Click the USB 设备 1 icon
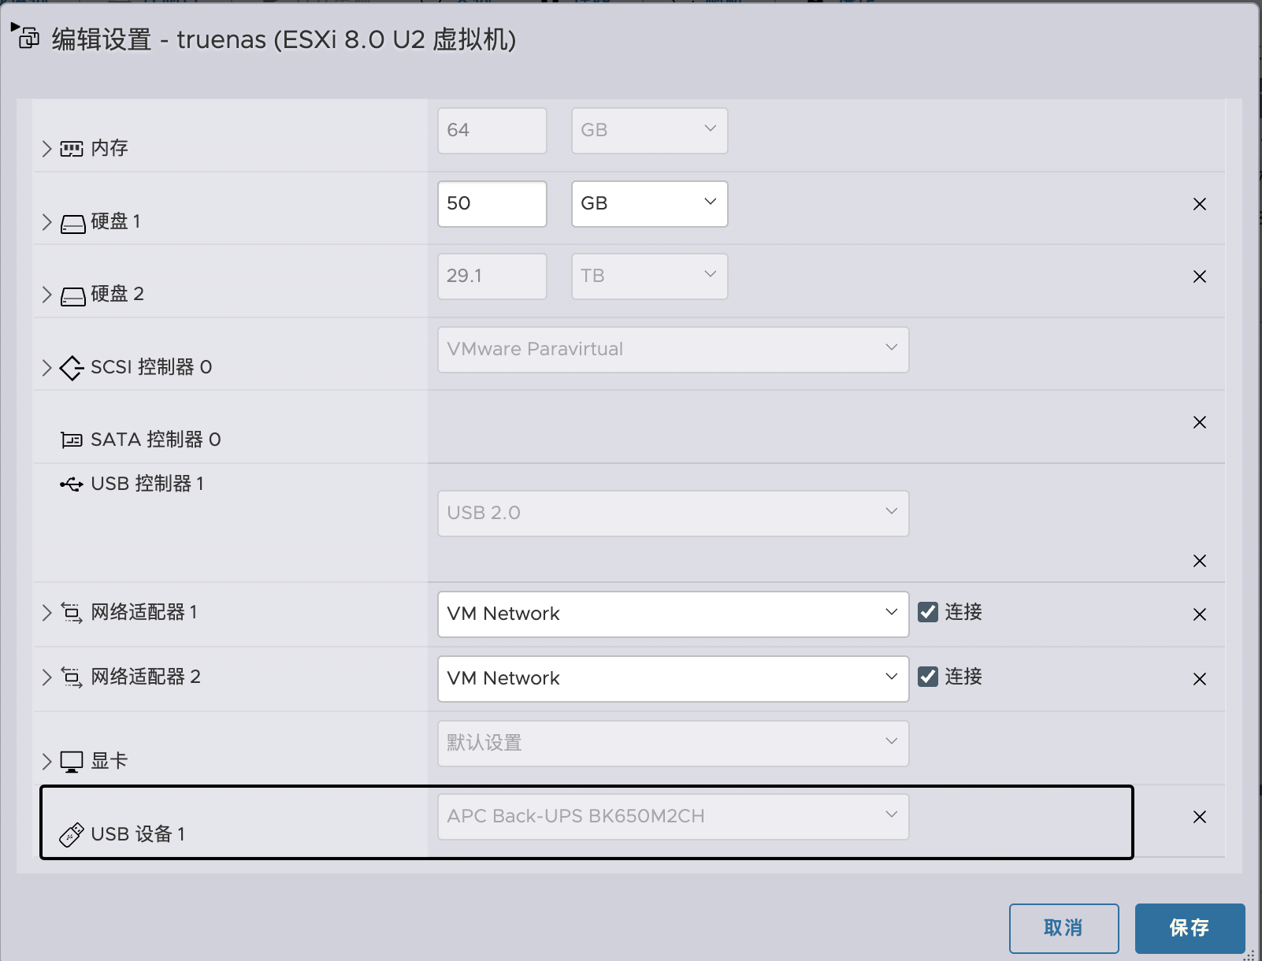The height and width of the screenshot is (961, 1262). point(72,835)
